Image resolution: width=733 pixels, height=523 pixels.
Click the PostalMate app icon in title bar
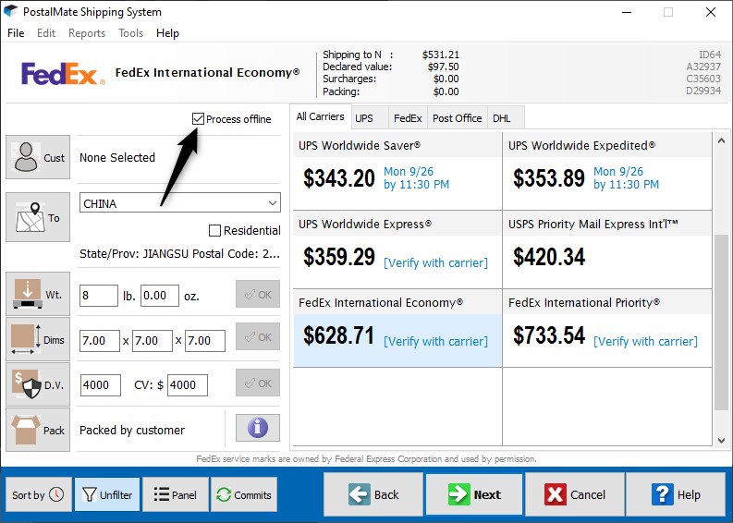[x=10, y=11]
